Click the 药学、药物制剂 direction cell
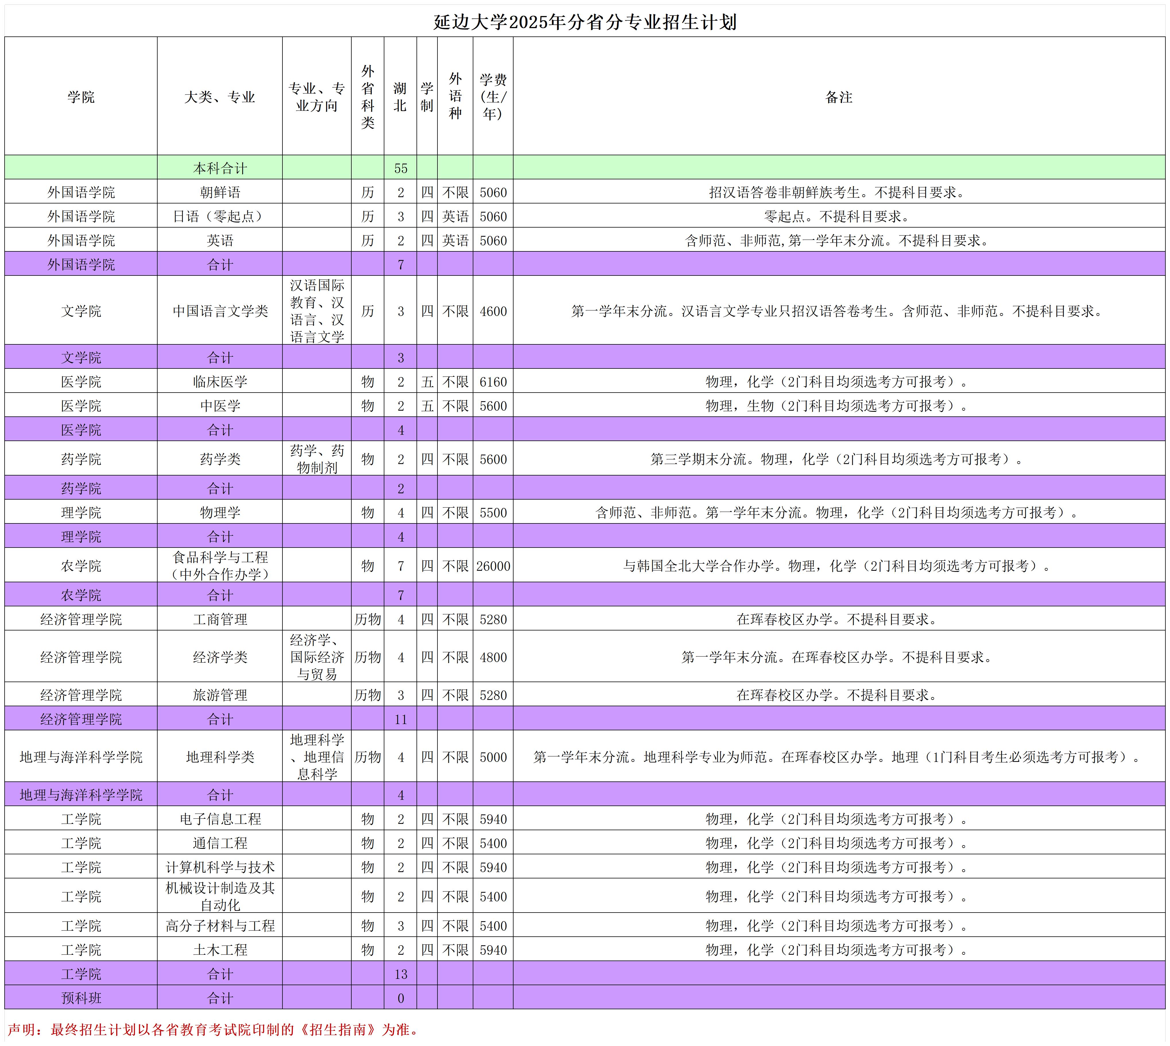This screenshot has width=1170, height=1046. point(317,459)
